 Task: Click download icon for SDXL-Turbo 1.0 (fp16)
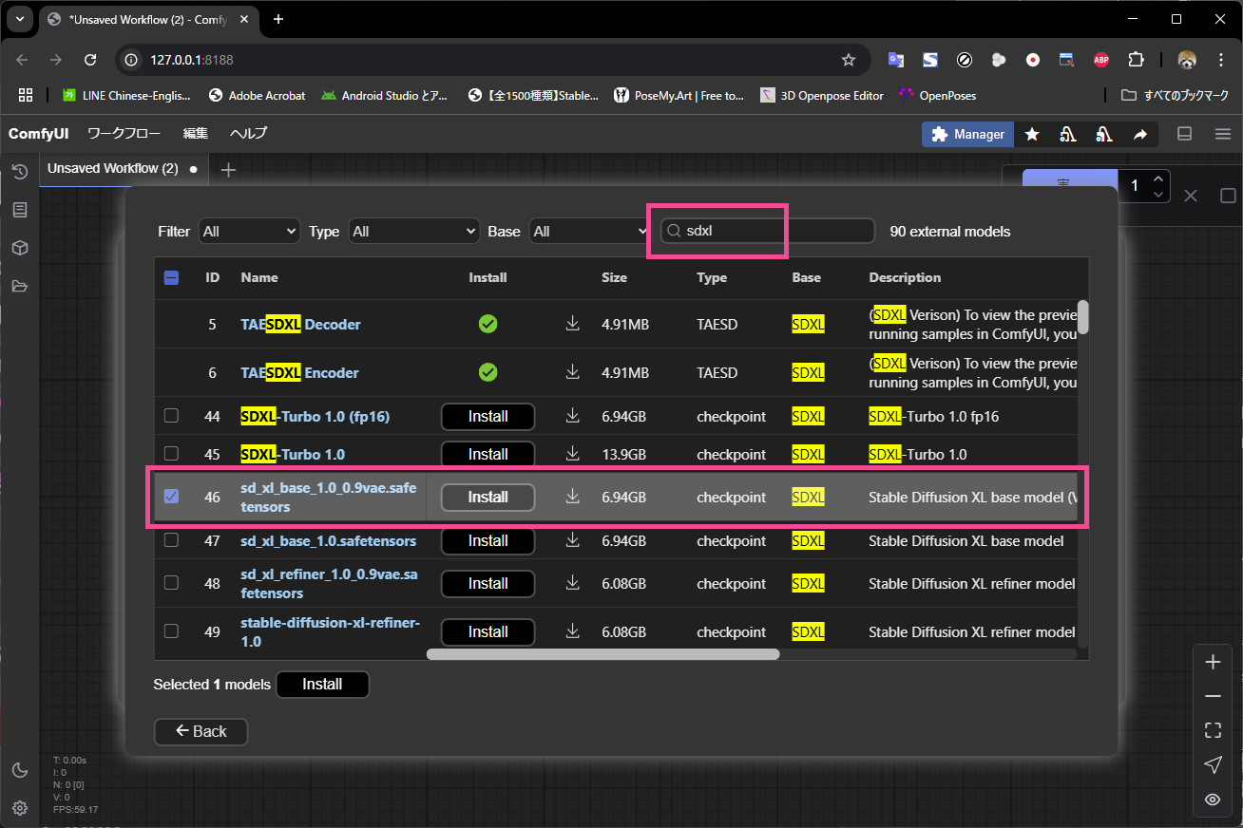click(x=572, y=416)
